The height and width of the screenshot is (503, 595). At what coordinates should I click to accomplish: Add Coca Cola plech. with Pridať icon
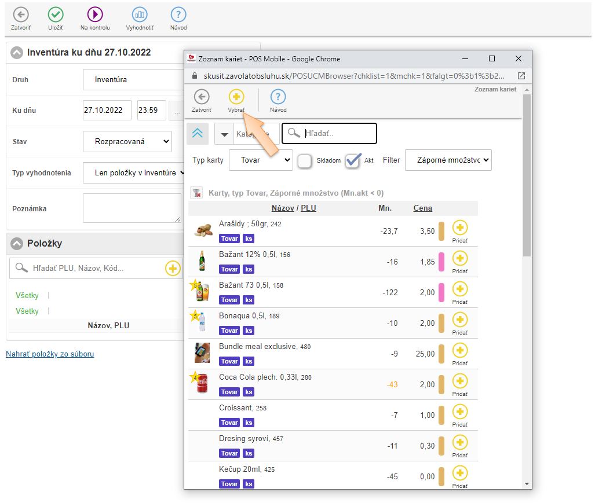coord(459,381)
